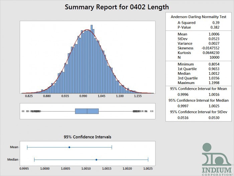The image size is (234, 176).
Task: Click the interval axis label 1.0025
Action: coord(148,169)
